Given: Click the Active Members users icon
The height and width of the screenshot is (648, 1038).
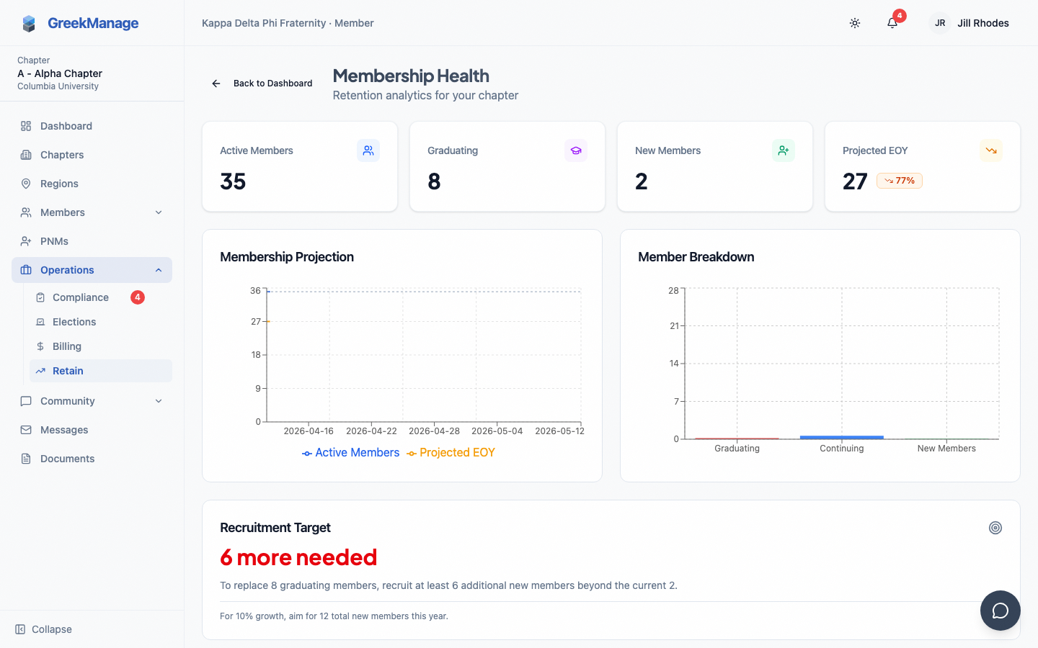Looking at the screenshot, I should [368, 150].
